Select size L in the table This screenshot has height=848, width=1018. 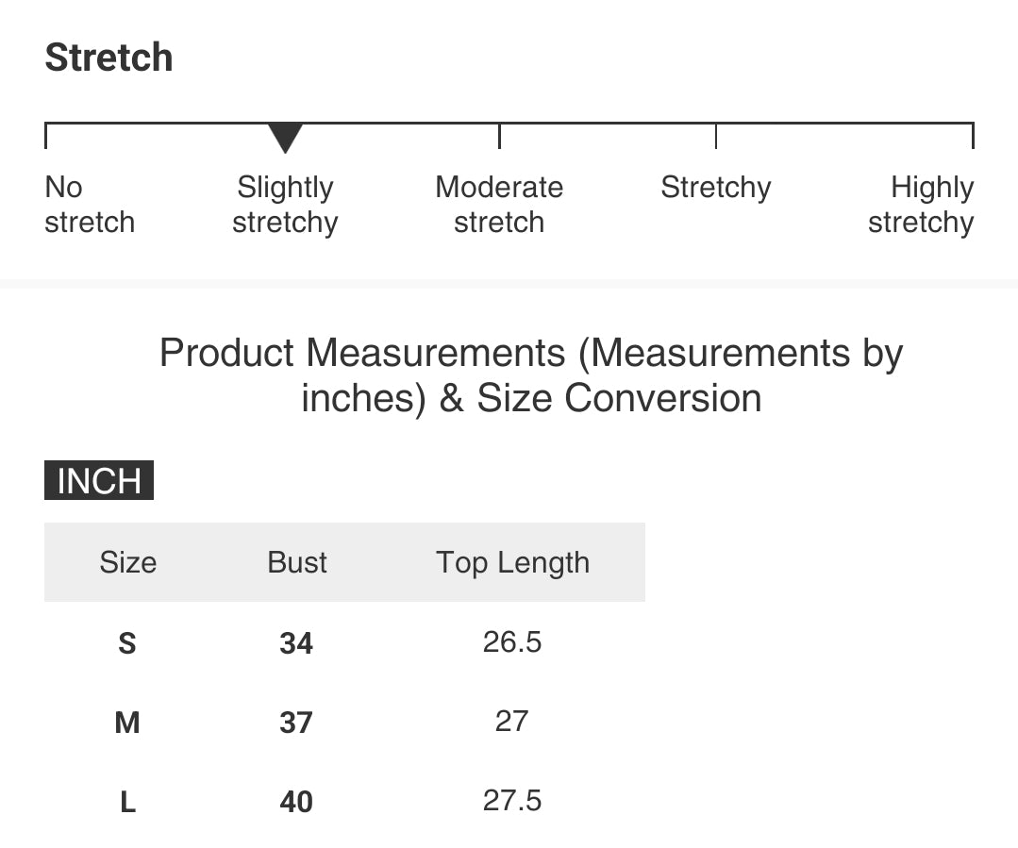pos(127,802)
